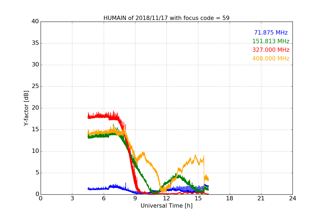Click the x-axis tick label 12
The height and width of the screenshot is (216, 325).
point(167,198)
